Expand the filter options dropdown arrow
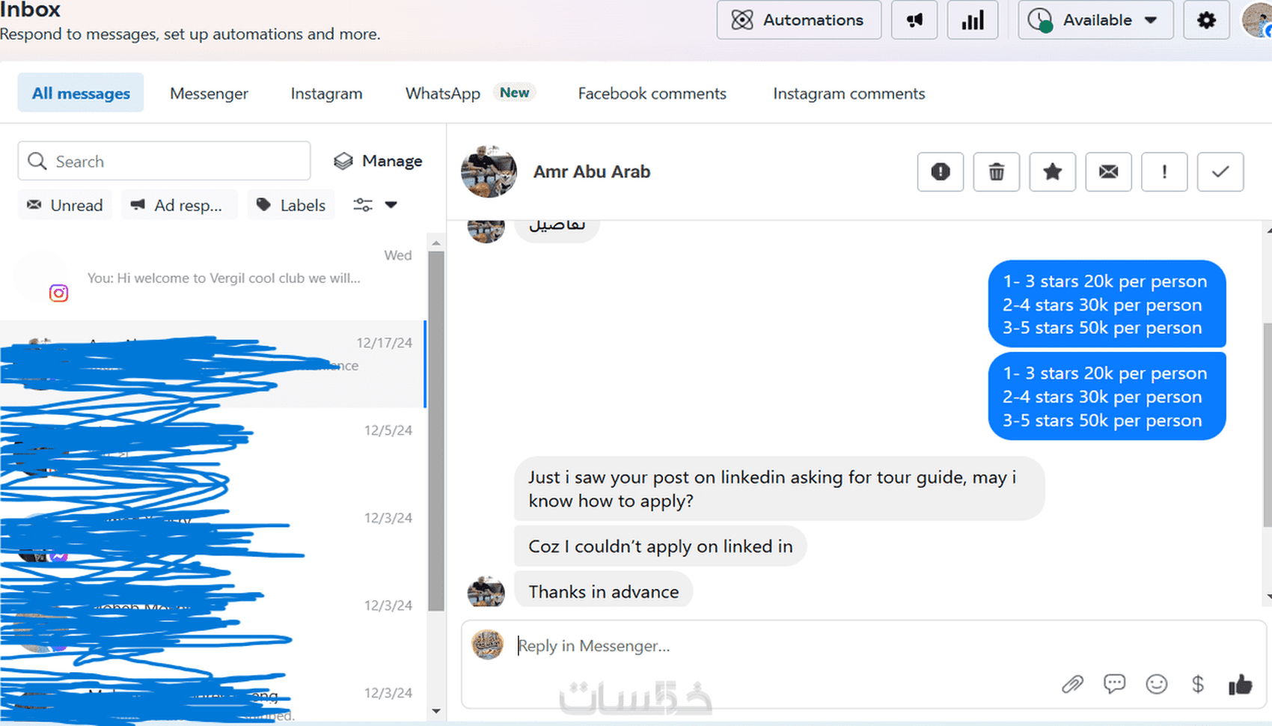This screenshot has height=726, width=1272. (391, 205)
